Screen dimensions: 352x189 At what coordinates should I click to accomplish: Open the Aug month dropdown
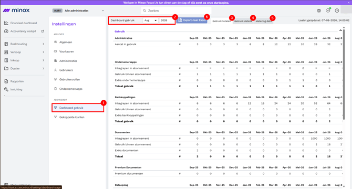150,20
